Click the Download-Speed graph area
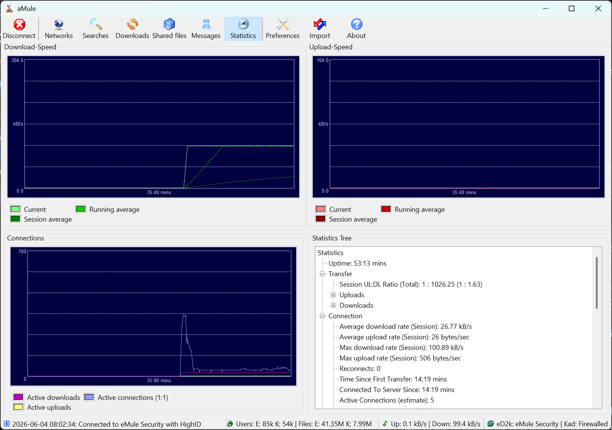Viewport: 612px width, 430px height. [153, 127]
